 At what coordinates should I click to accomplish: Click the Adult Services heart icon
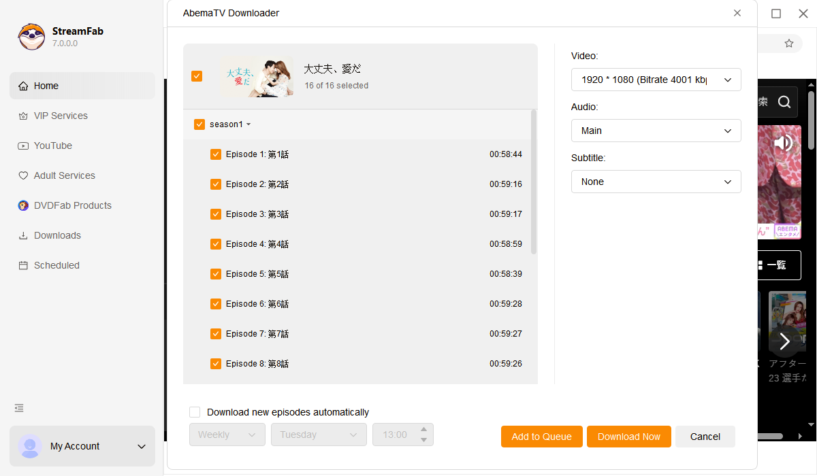click(23, 175)
